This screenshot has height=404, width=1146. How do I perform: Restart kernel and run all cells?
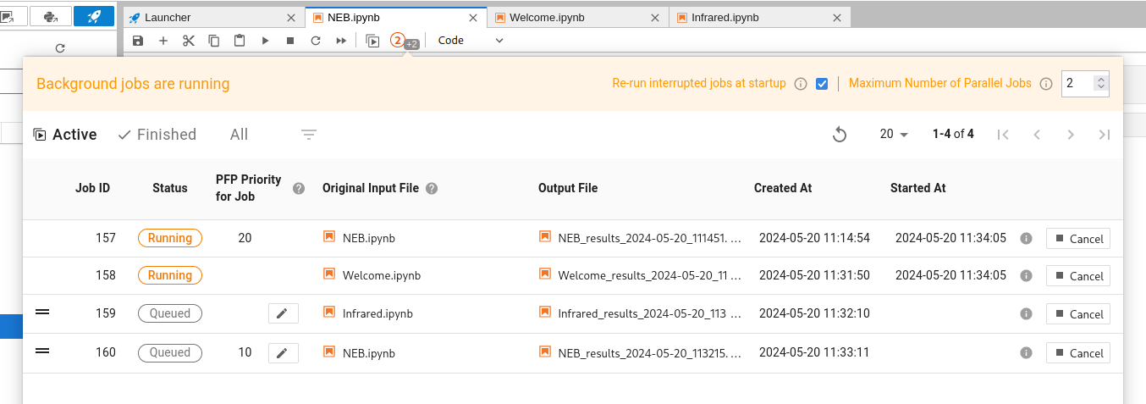(x=341, y=41)
